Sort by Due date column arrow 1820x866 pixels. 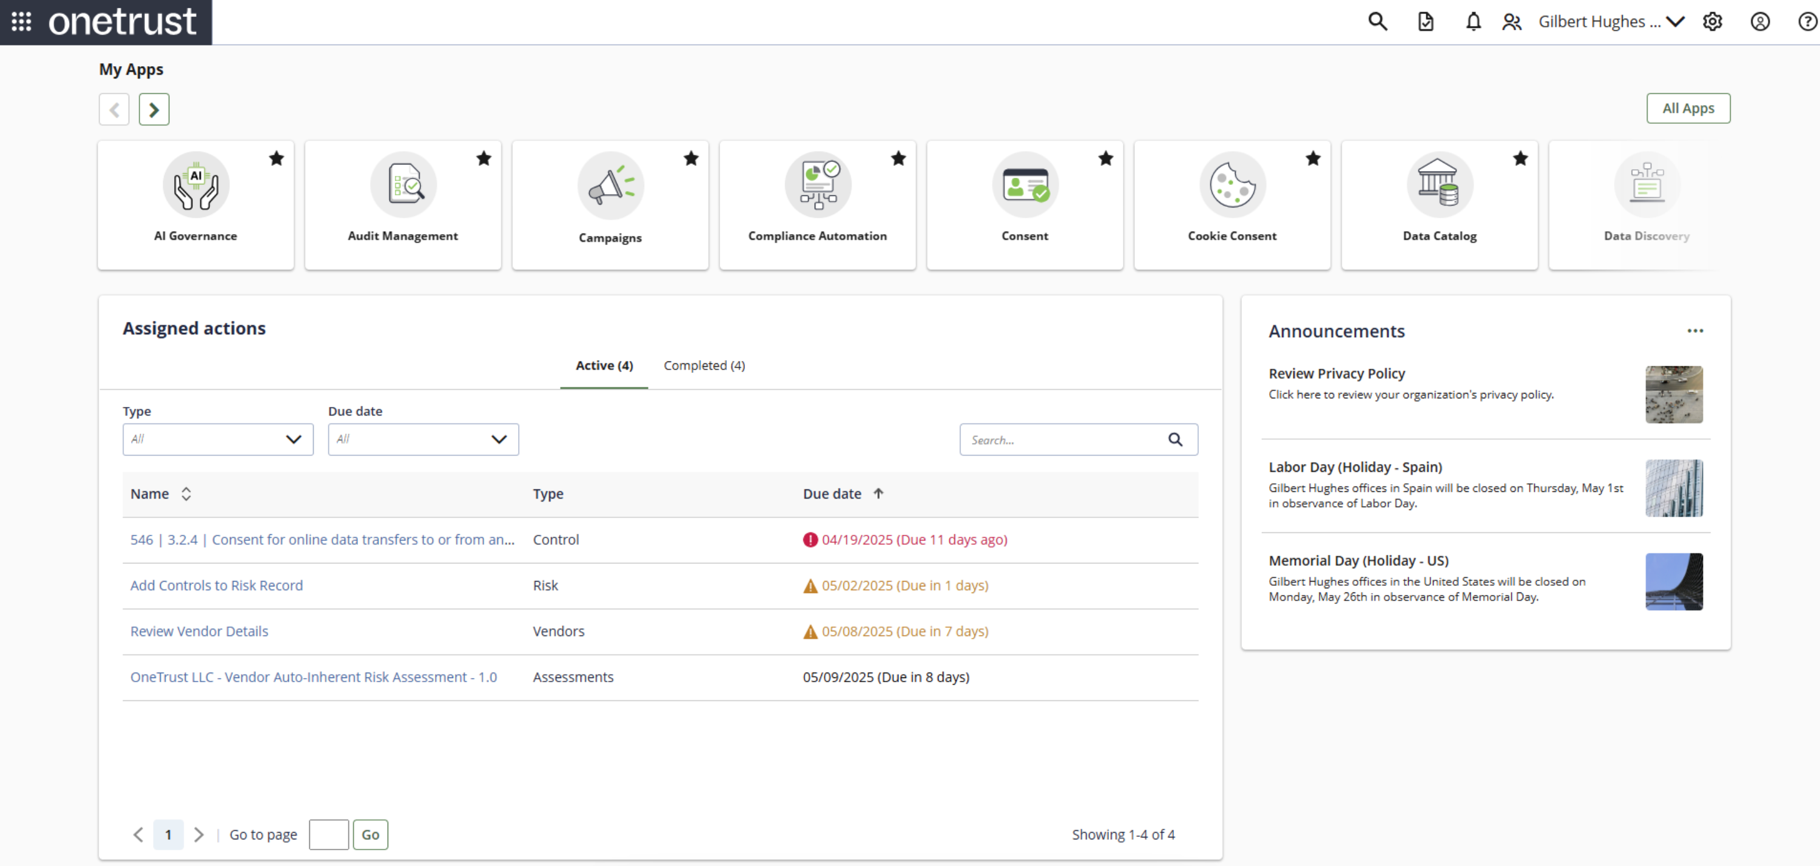(878, 493)
